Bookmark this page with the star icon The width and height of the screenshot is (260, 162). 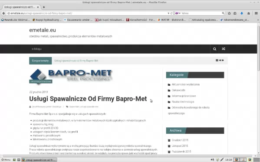click(229, 13)
